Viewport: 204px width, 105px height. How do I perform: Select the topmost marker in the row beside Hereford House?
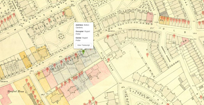click(x=27, y=81)
